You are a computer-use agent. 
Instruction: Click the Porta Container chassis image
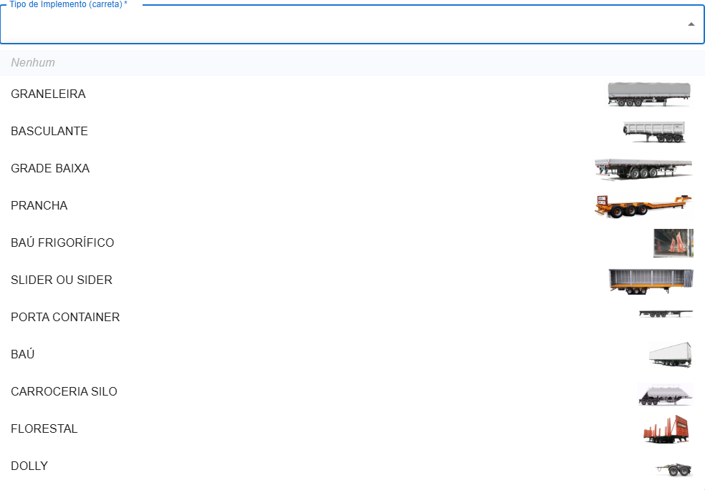tap(666, 314)
